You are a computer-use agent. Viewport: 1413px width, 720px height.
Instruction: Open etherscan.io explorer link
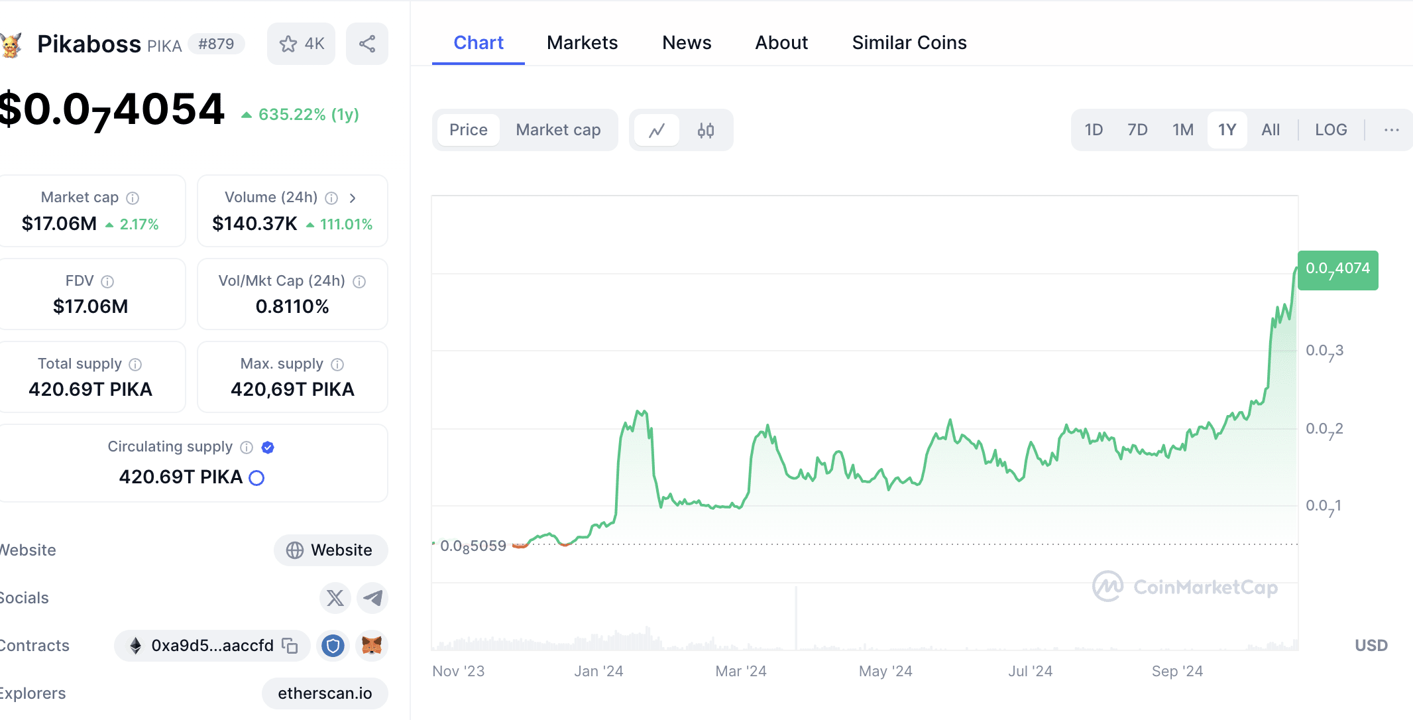click(325, 693)
